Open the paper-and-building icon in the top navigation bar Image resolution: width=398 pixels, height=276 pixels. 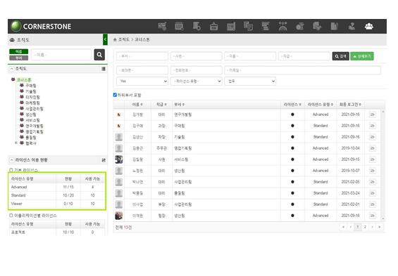pyautogui.click(x=335, y=26)
